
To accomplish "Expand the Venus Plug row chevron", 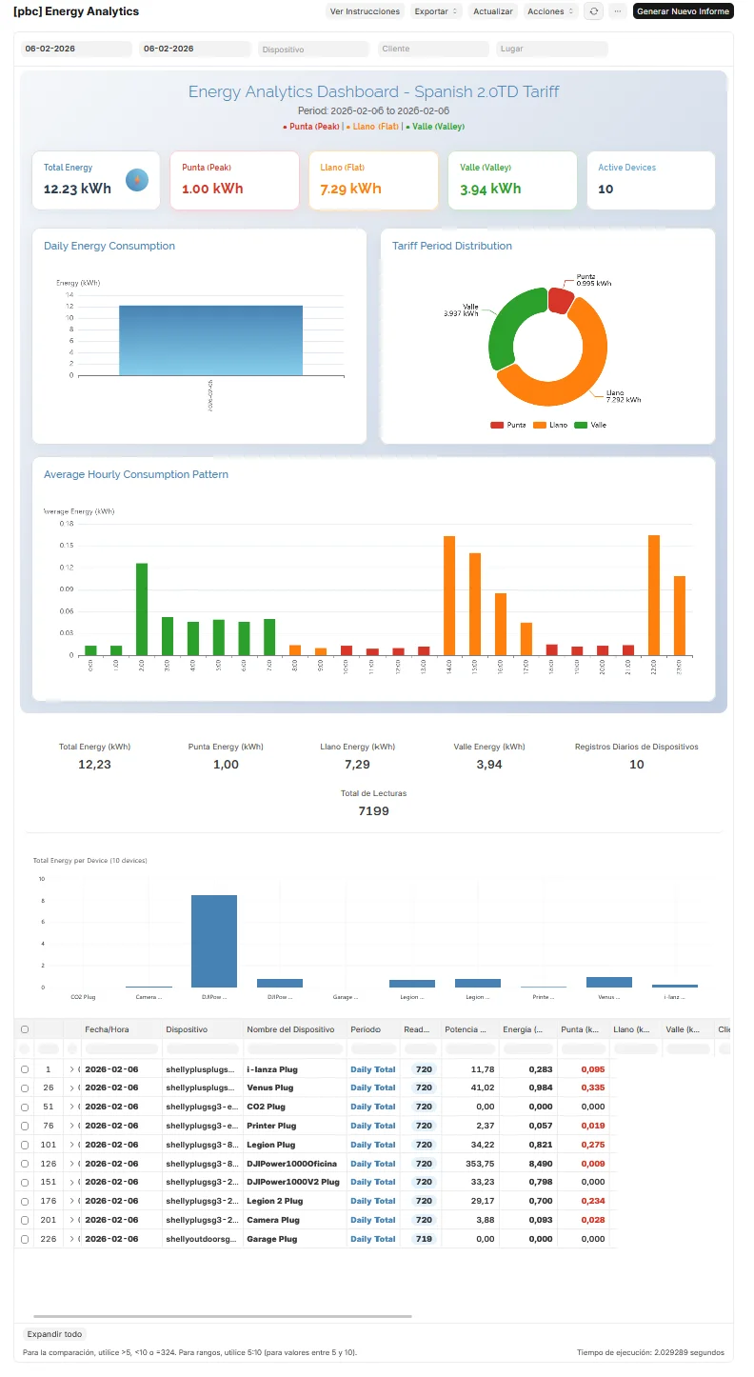I will (71, 1088).
